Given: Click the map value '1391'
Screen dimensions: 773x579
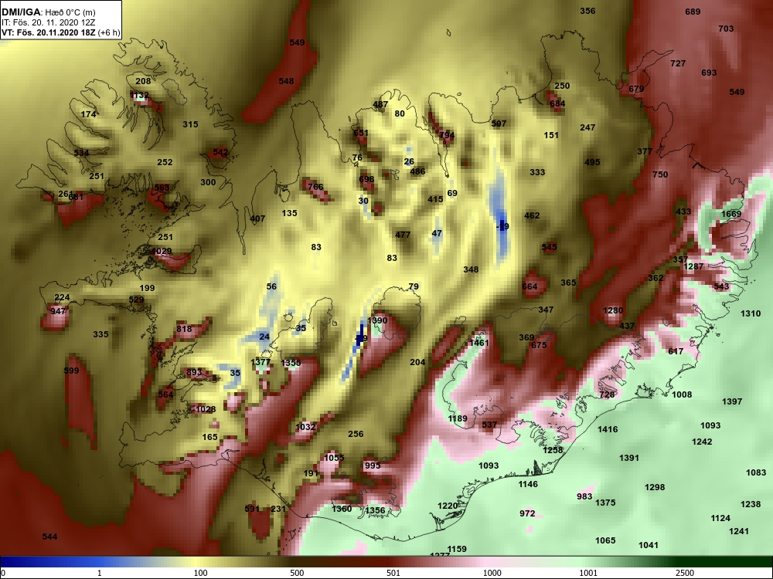Looking at the screenshot, I should (x=629, y=457).
